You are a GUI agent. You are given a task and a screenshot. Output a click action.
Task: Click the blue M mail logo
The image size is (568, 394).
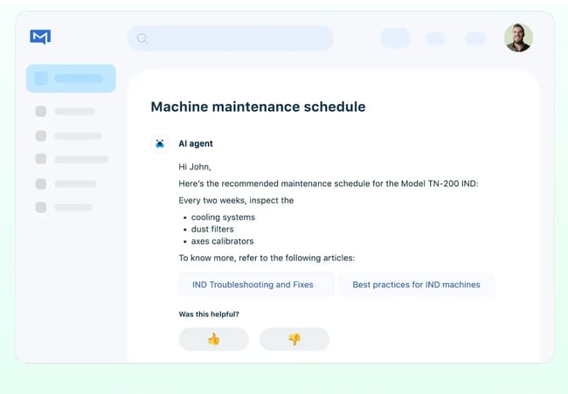[x=40, y=37]
